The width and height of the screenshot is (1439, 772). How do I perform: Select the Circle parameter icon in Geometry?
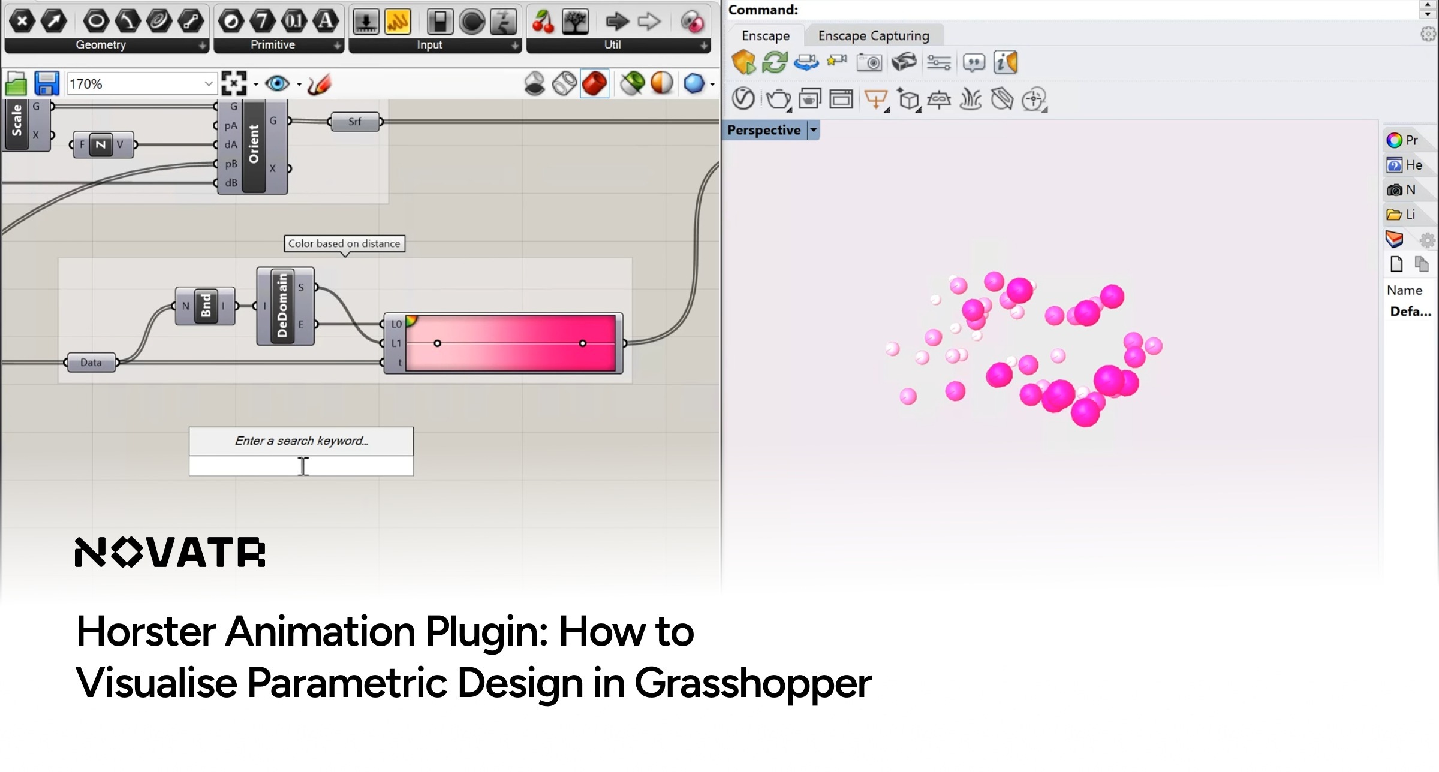coord(96,22)
